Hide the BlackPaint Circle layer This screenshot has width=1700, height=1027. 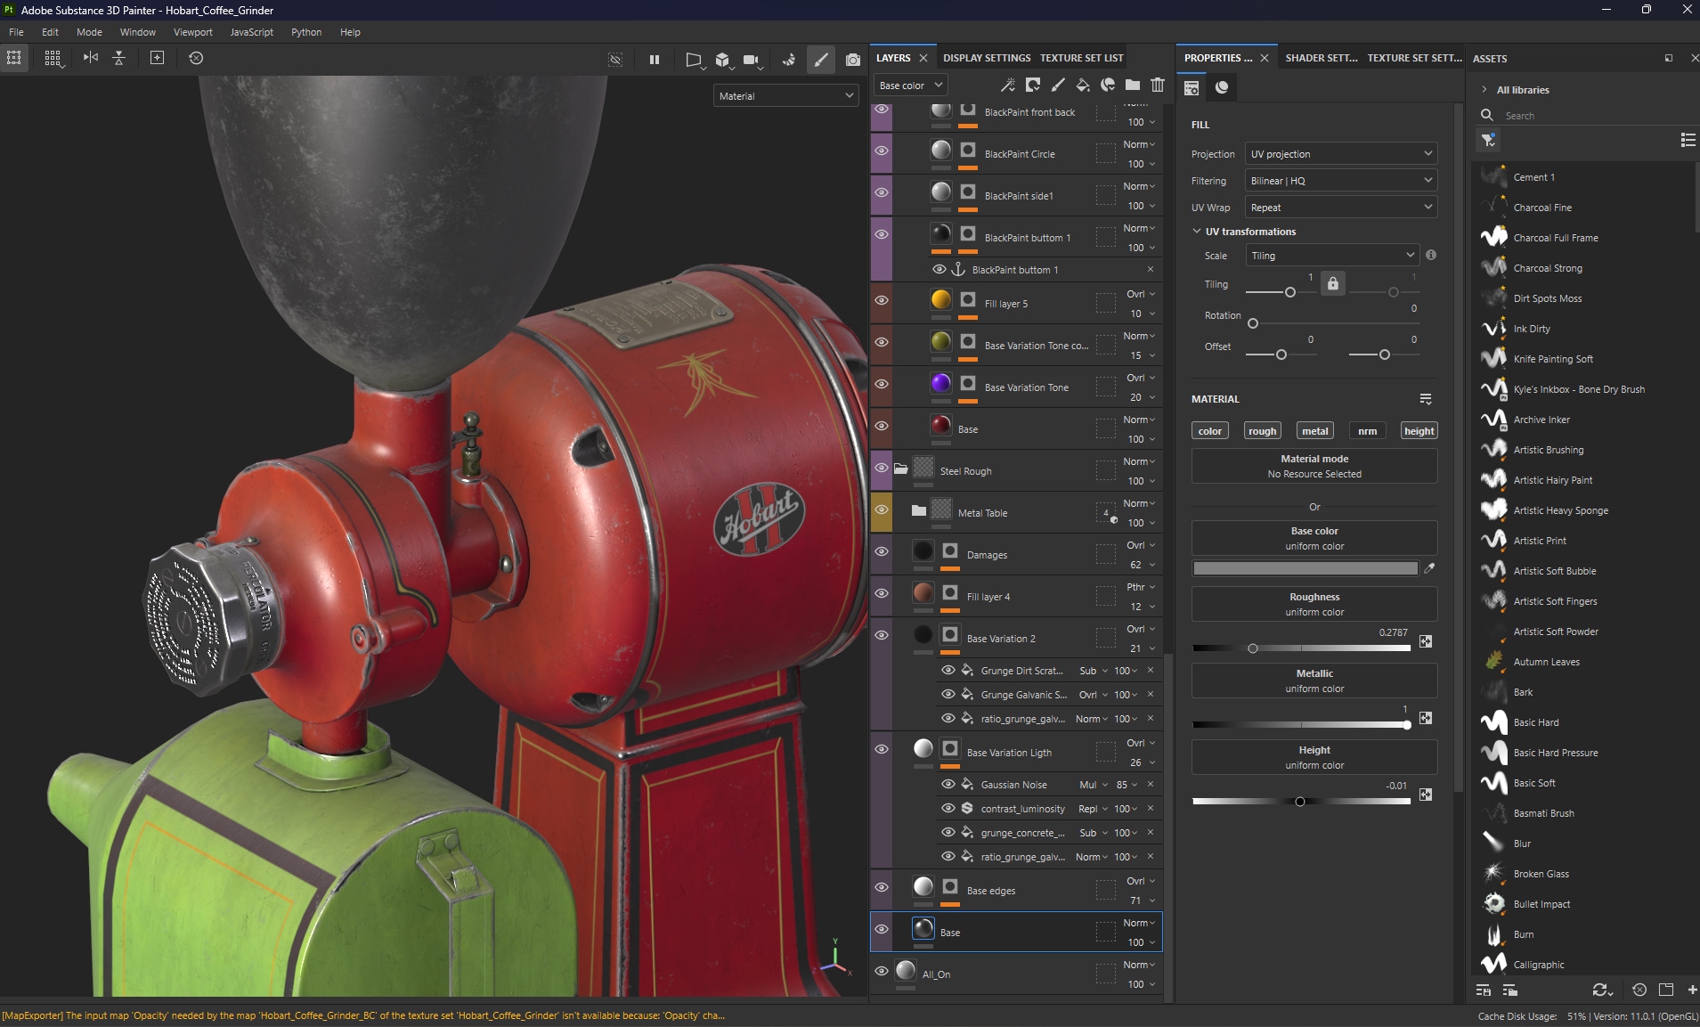click(x=882, y=151)
